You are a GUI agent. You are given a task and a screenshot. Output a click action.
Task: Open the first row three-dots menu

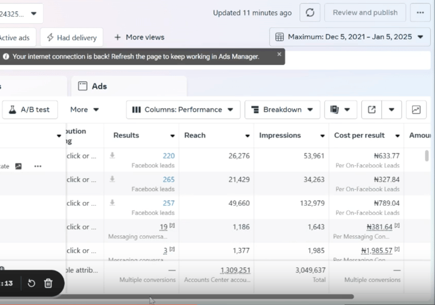(x=38, y=166)
